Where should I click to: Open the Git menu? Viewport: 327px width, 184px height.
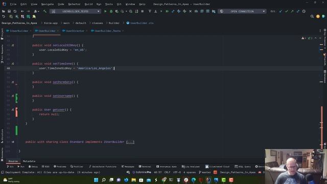pyautogui.click(x=119, y=4)
